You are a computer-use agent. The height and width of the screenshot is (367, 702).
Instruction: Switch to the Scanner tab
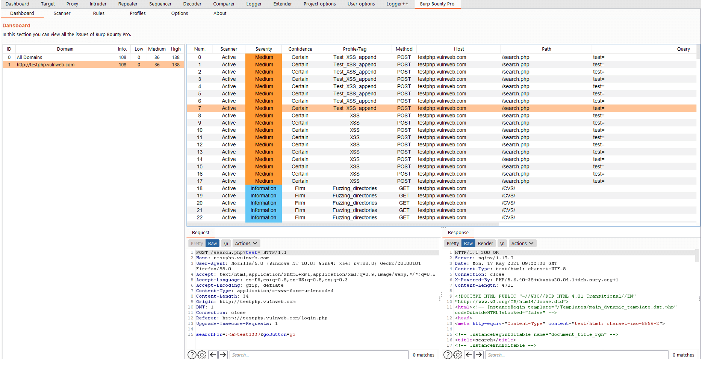click(62, 13)
